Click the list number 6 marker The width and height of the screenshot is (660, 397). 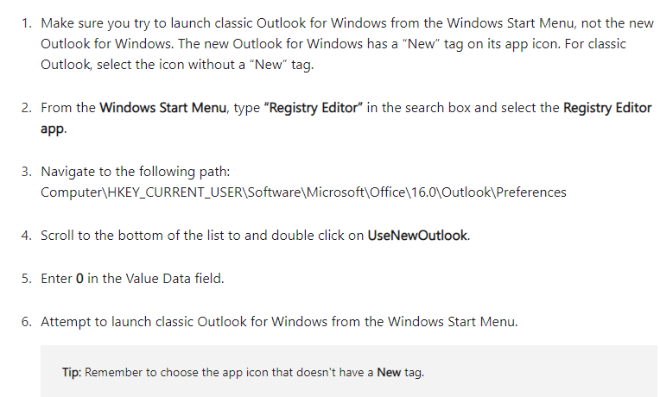pyautogui.click(x=27, y=322)
